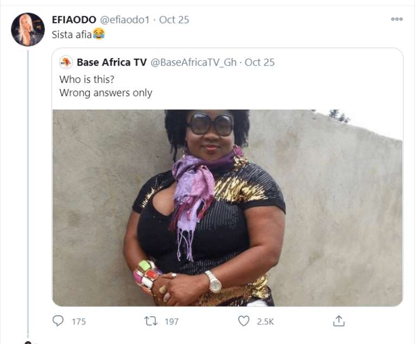Click the 2.5K likes count
This screenshot has width=418, height=344.
click(265, 322)
